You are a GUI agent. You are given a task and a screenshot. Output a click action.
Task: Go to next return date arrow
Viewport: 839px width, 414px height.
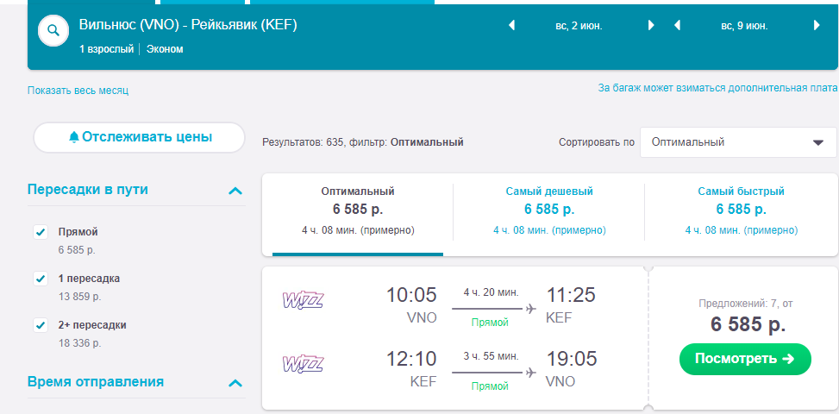817,26
